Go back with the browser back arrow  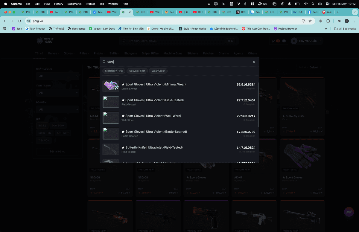point(5,21)
